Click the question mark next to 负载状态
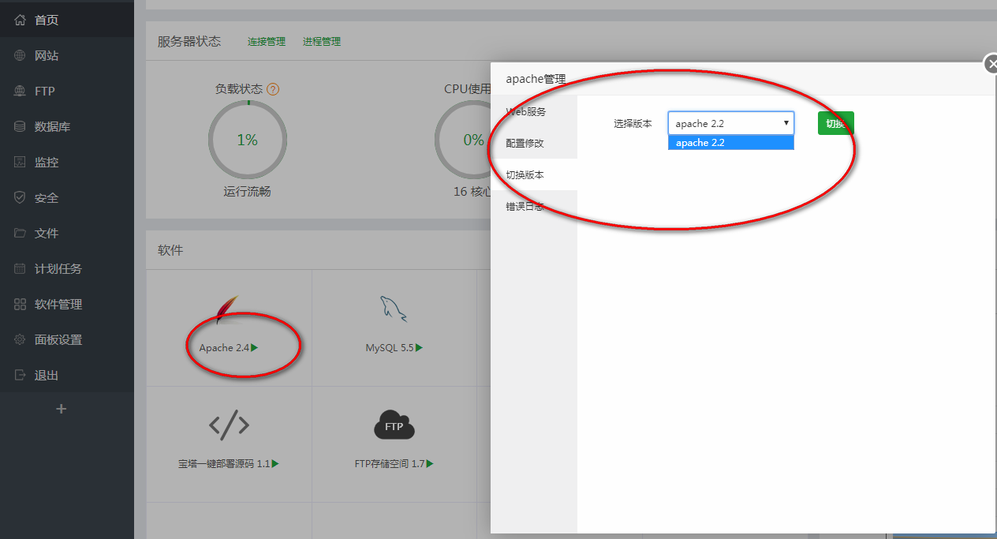The height and width of the screenshot is (539, 997). [273, 89]
